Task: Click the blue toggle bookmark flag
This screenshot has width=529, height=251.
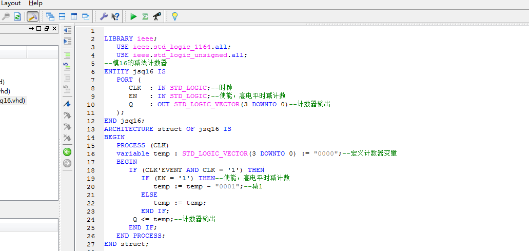Action: [67, 104]
